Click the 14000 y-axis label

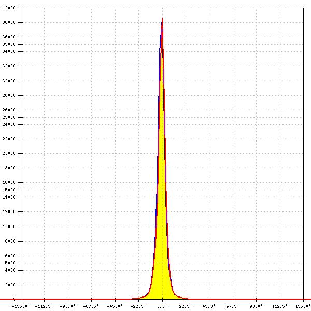[x=9, y=197]
